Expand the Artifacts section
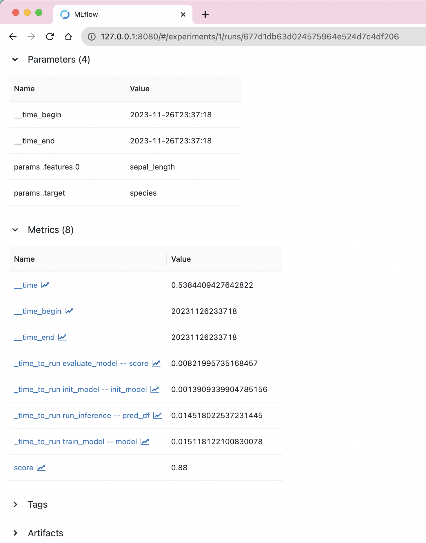 tap(15, 533)
